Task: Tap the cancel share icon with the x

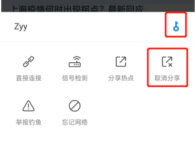Action: (167, 62)
